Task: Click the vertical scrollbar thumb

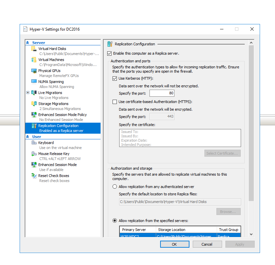Action: pos(251,123)
